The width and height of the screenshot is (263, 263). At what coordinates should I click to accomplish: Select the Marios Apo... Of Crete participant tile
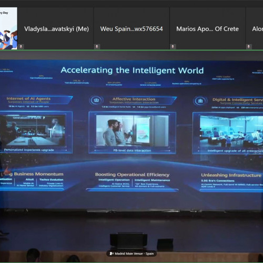point(207,28)
